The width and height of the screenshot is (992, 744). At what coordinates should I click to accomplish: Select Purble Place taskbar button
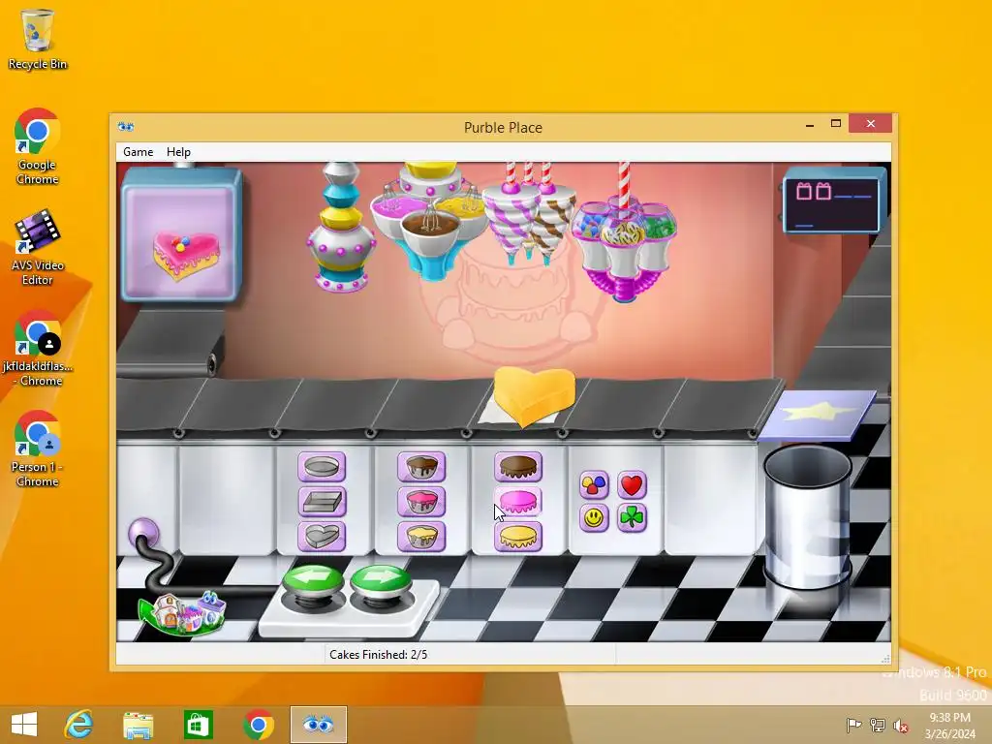318,725
